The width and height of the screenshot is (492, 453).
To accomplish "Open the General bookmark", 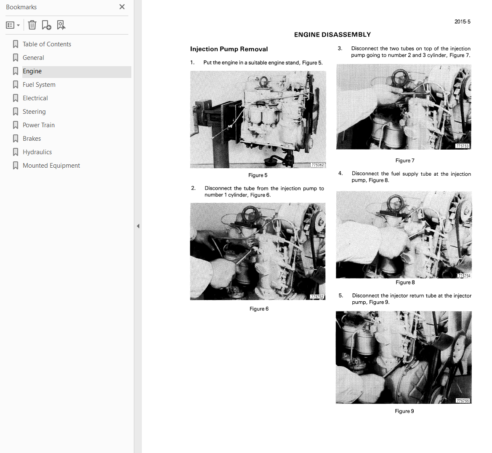I will click(x=33, y=57).
